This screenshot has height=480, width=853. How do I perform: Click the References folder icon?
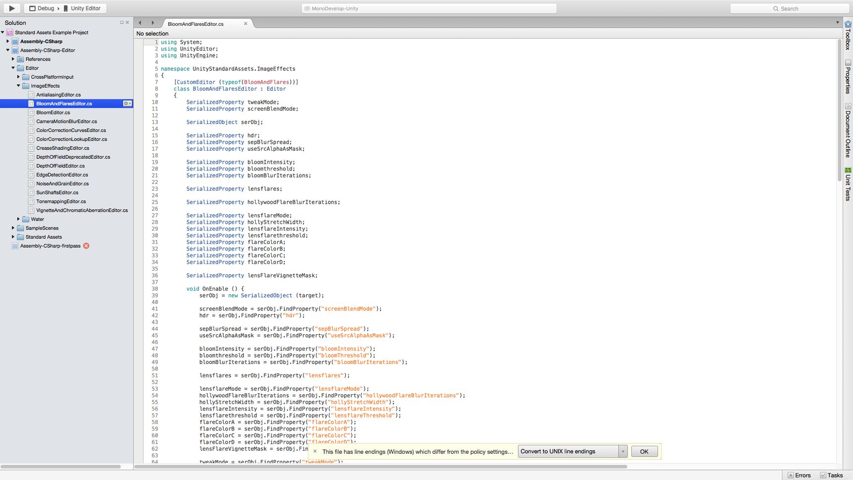point(20,59)
